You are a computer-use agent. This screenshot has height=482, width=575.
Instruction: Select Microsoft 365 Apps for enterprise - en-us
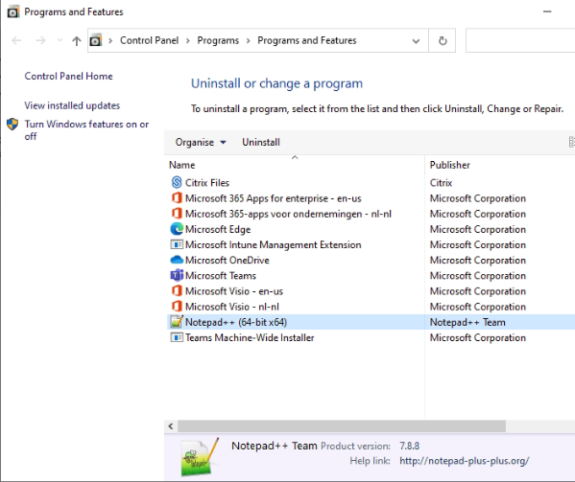pos(274,198)
